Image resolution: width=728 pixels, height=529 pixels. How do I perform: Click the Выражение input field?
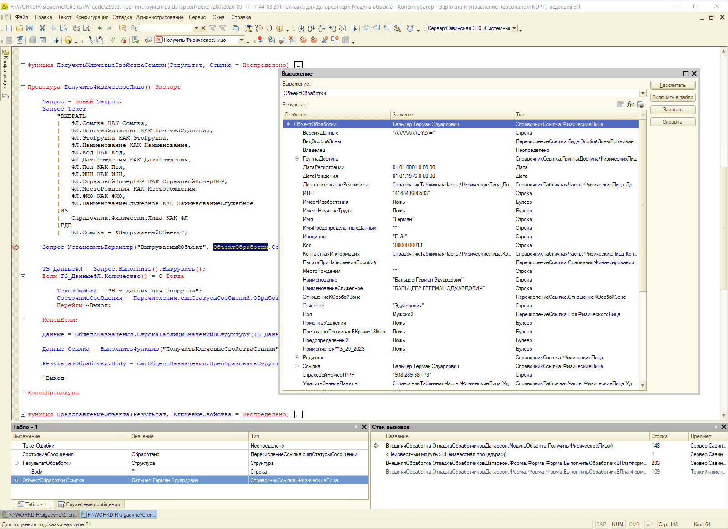coord(461,93)
